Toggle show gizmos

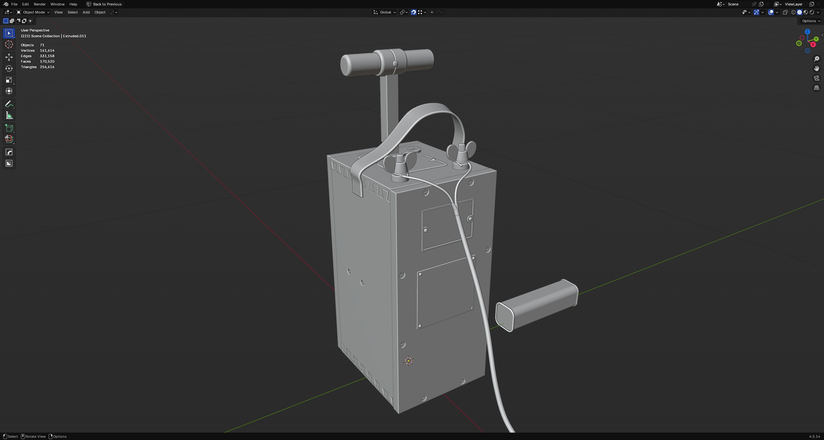pos(756,12)
